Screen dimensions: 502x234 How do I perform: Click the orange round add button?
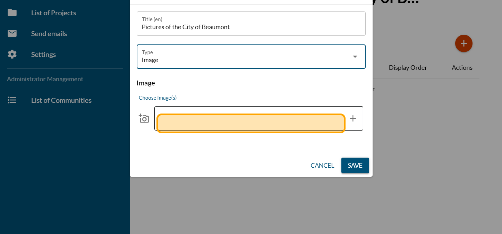click(x=463, y=44)
